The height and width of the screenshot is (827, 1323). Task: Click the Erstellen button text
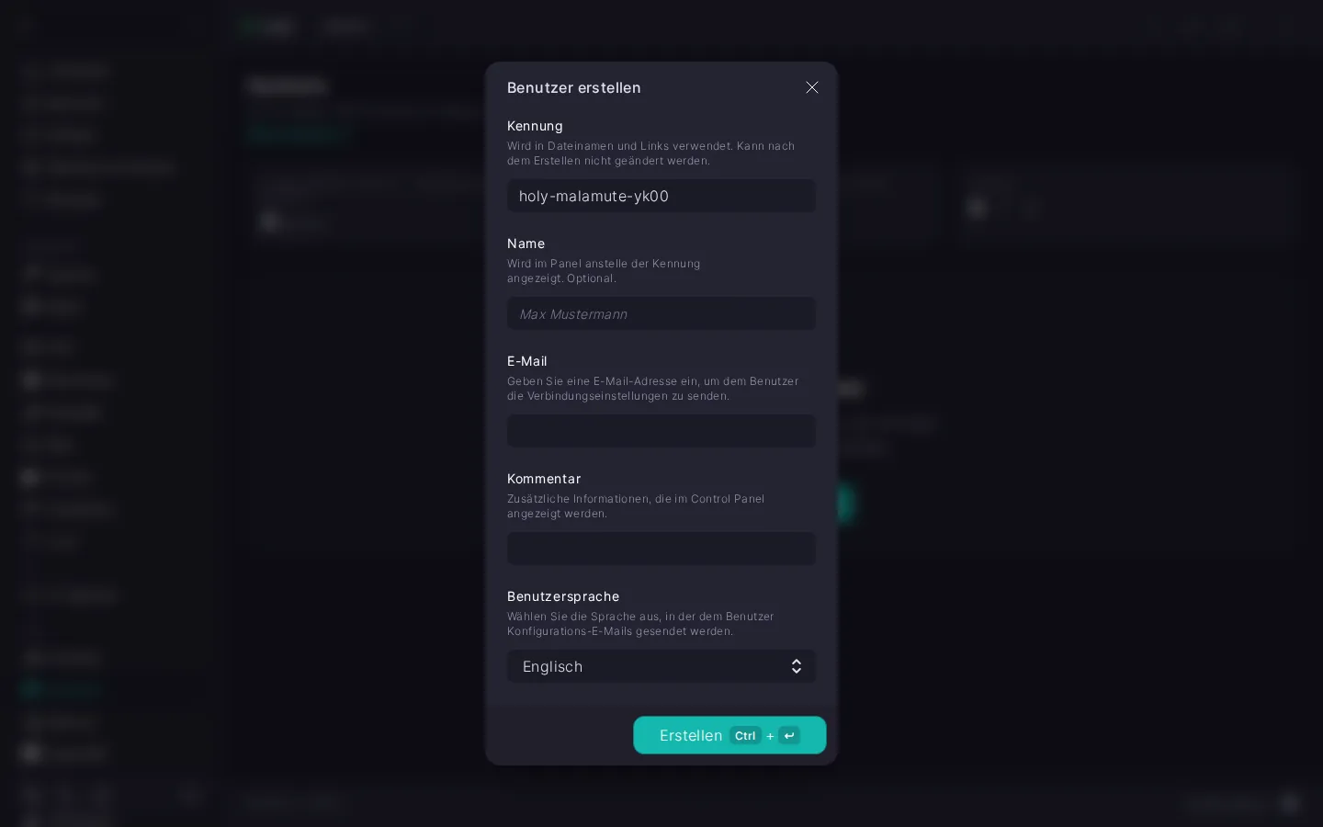click(691, 735)
